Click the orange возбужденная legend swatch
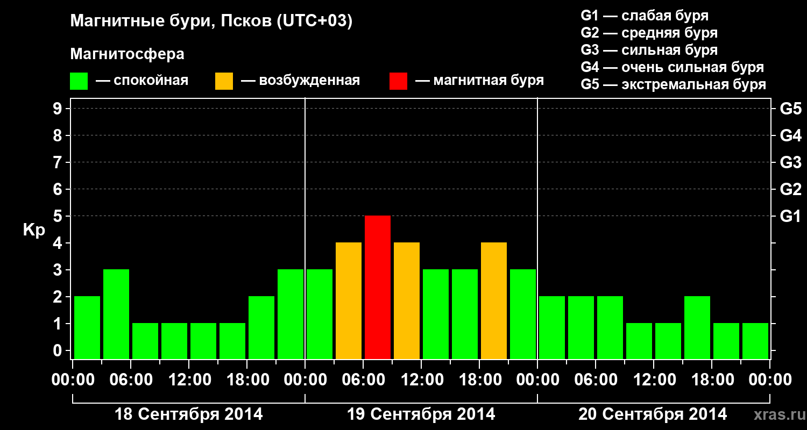The height and width of the screenshot is (430, 807). (224, 81)
